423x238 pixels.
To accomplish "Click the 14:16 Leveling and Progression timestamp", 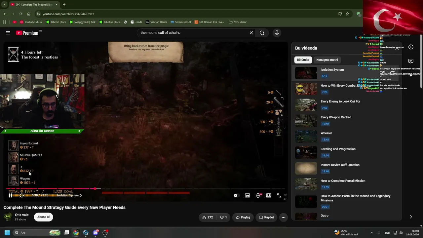I will point(325,156).
